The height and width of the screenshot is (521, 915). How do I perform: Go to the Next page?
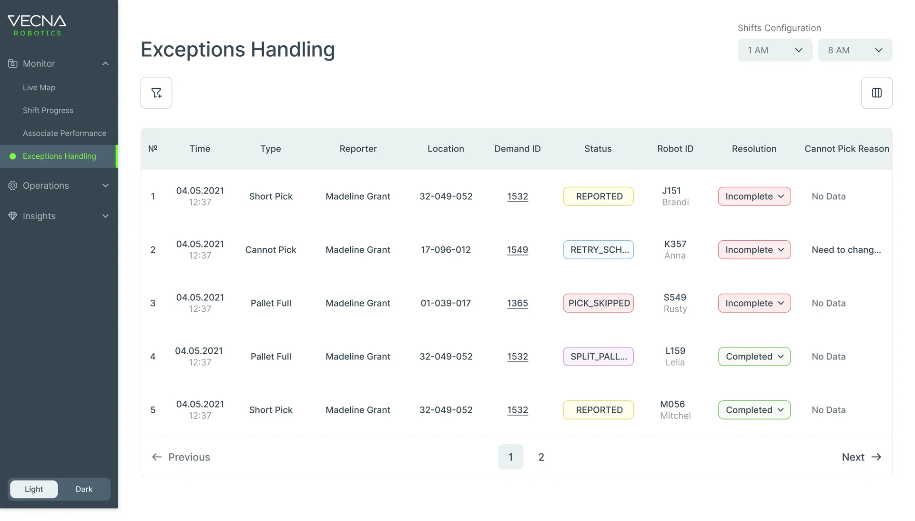(862, 457)
